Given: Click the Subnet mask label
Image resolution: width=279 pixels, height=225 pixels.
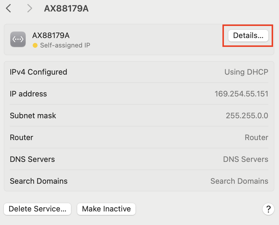Looking at the screenshot, I should [33, 116].
